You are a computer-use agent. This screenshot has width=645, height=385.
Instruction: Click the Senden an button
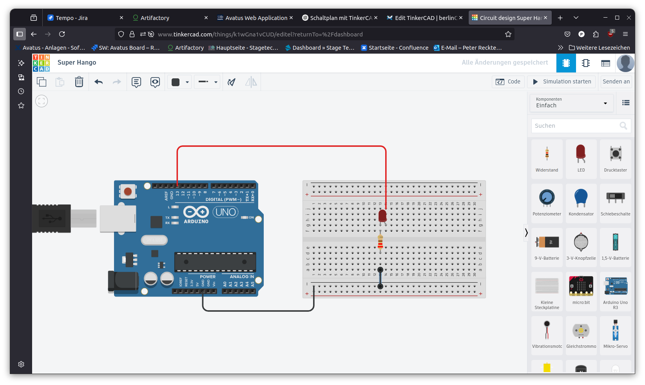click(616, 81)
